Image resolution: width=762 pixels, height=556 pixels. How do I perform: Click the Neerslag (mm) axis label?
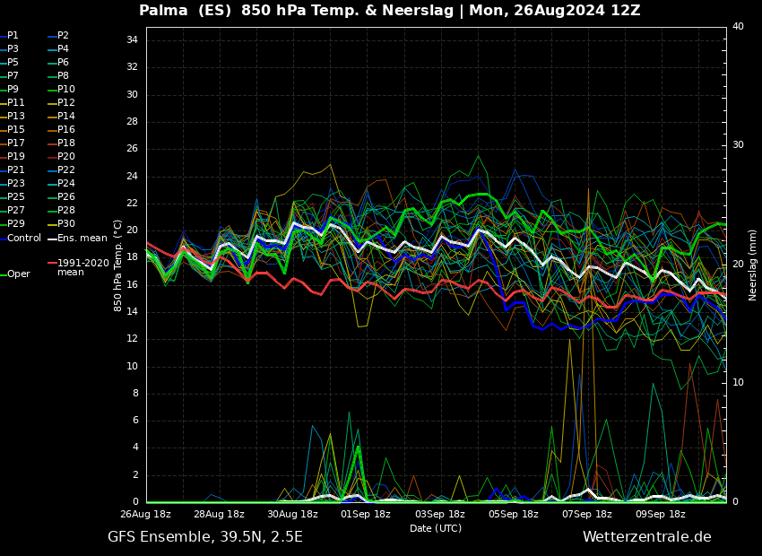tap(753, 265)
